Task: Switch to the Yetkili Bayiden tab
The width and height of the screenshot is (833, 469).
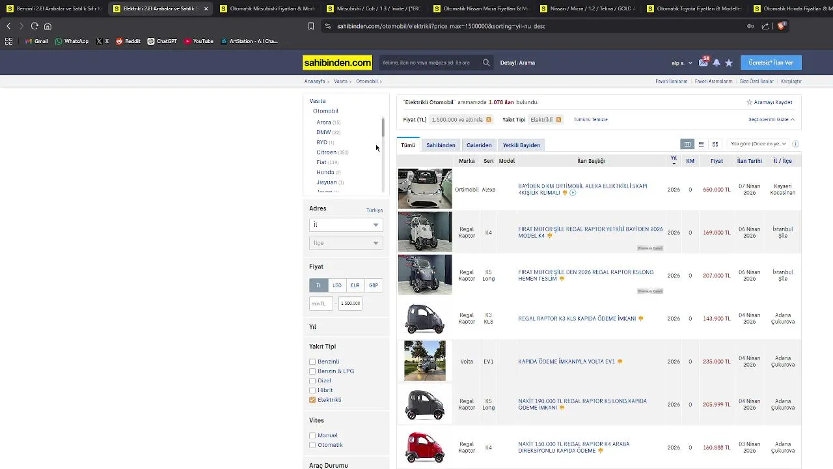Action: click(x=521, y=145)
